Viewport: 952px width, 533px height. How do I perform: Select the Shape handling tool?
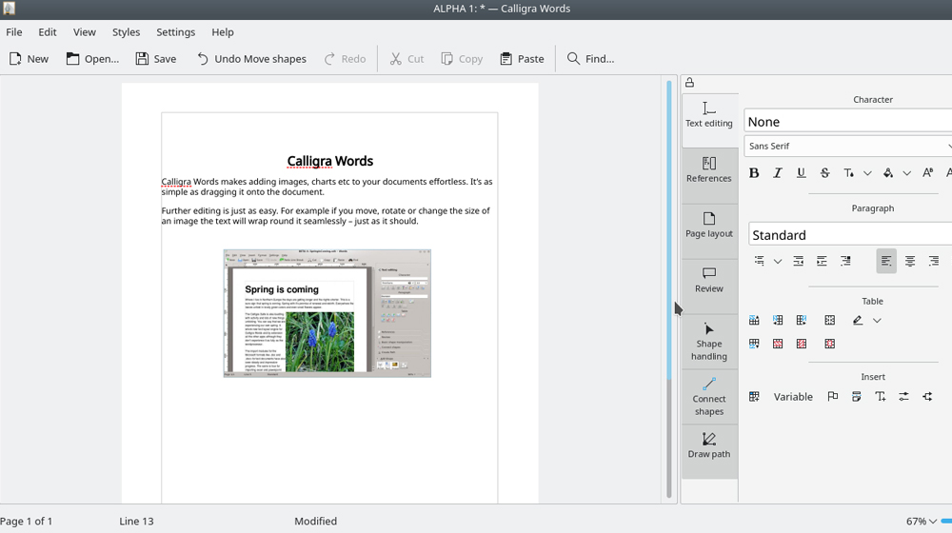point(709,342)
